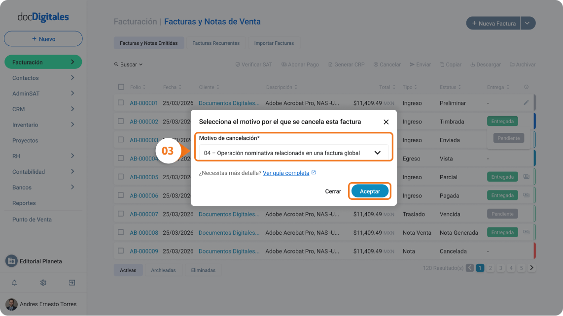563x316 pixels.
Task: Switch to Facturas Recurrentes tab
Action: click(216, 43)
